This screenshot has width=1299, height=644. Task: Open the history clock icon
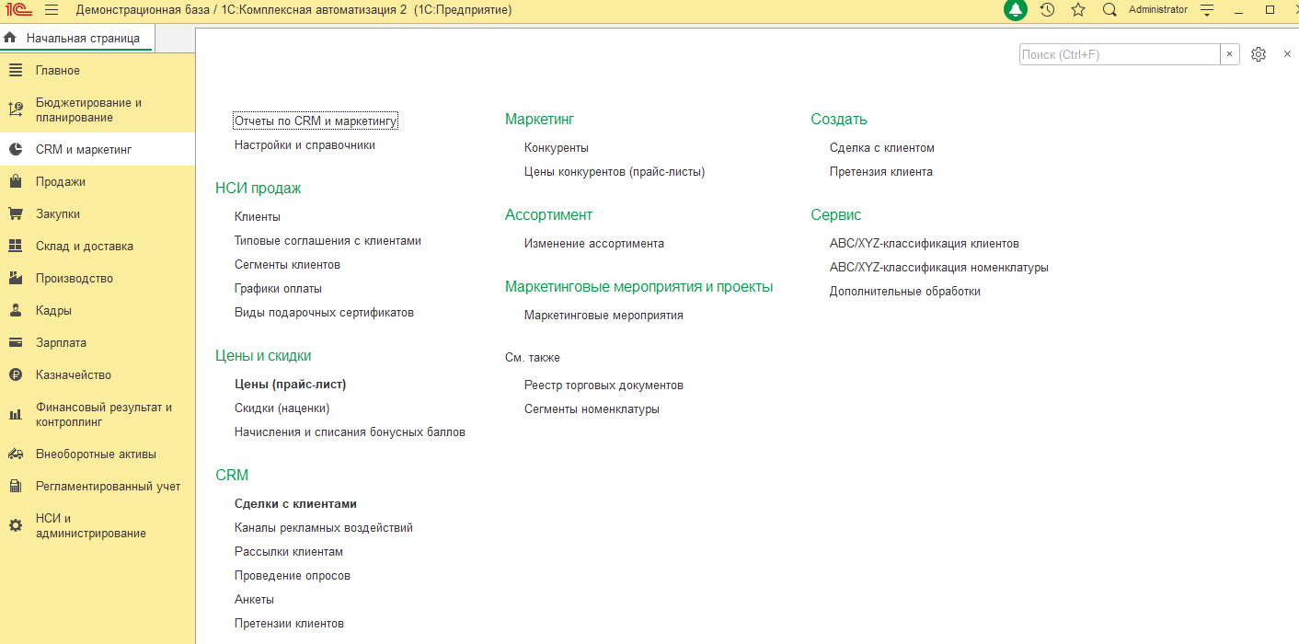point(1047,10)
